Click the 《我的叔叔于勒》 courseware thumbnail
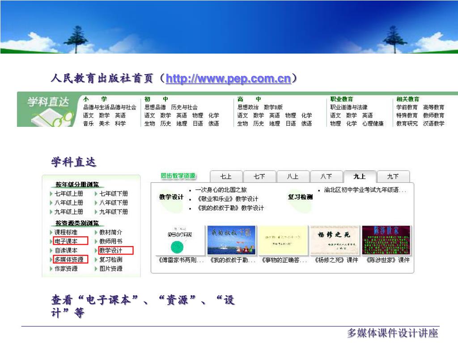 pyautogui.click(x=231, y=240)
